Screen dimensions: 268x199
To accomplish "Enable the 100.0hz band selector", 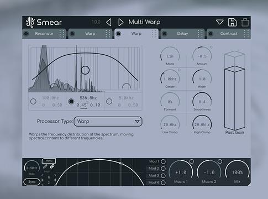I will click(33, 101).
